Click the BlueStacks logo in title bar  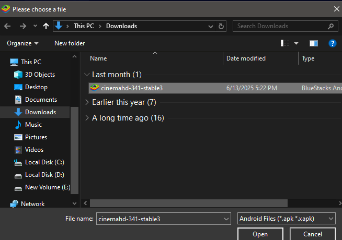[x=6, y=9]
